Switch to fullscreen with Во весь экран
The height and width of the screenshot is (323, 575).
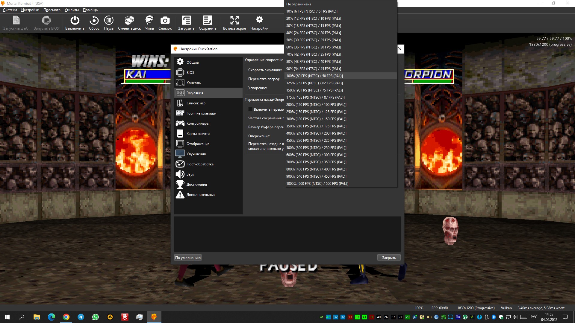click(x=234, y=23)
